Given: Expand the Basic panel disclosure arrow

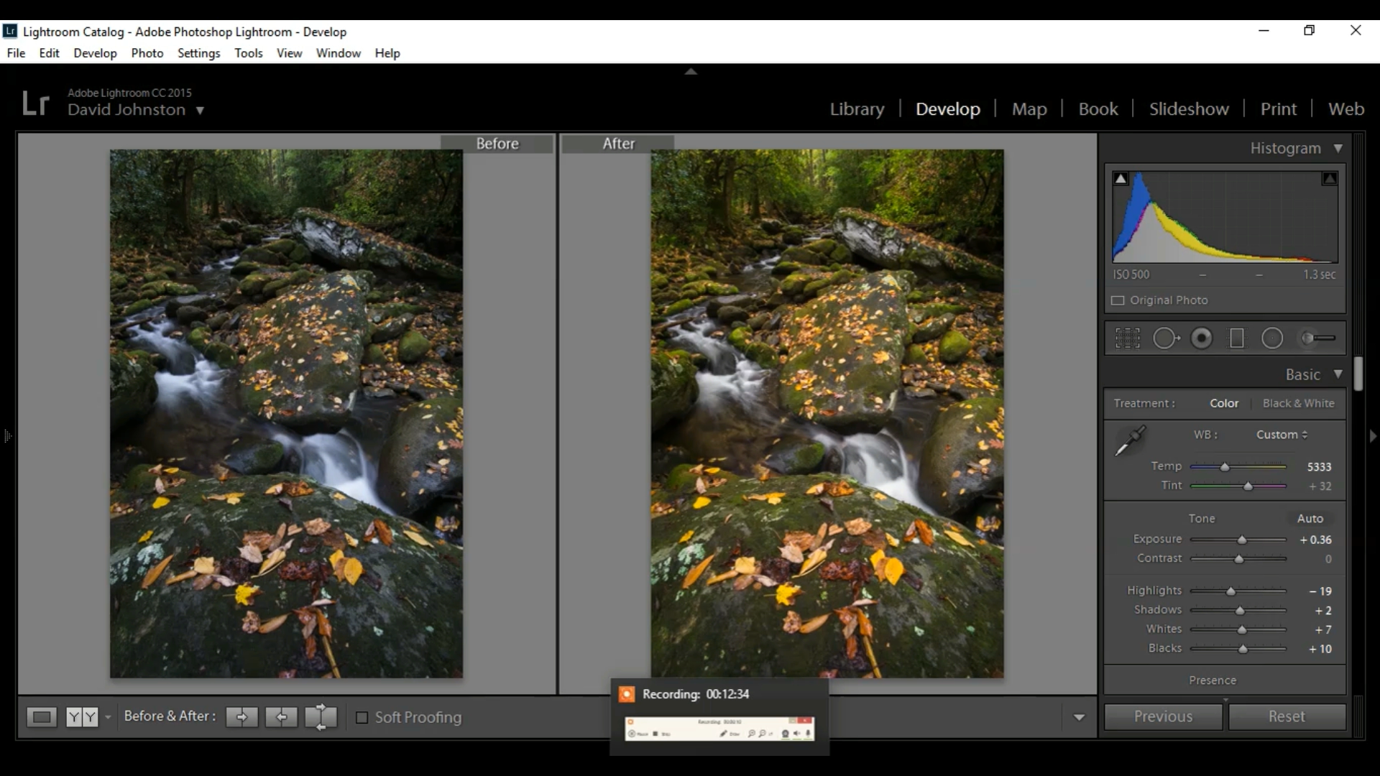Looking at the screenshot, I should 1338,374.
